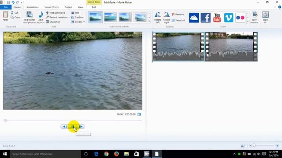Switch to the Home tab

(18, 7)
